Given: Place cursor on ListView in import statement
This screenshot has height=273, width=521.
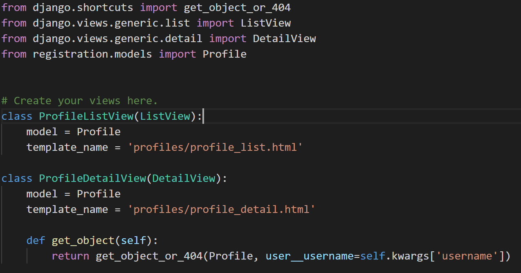Looking at the screenshot, I should click(x=265, y=23).
